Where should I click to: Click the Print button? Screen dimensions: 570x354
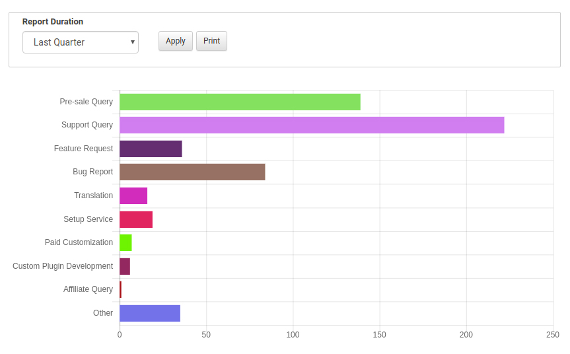[x=211, y=41]
